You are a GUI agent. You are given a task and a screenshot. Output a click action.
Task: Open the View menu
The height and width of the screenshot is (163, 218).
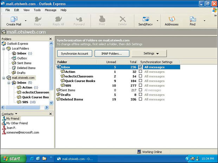26,10
